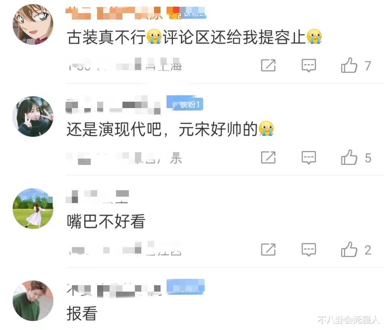Screen dimensions: 384x330
Task: Tap the first commenter's fan badge
Action: 186,13
